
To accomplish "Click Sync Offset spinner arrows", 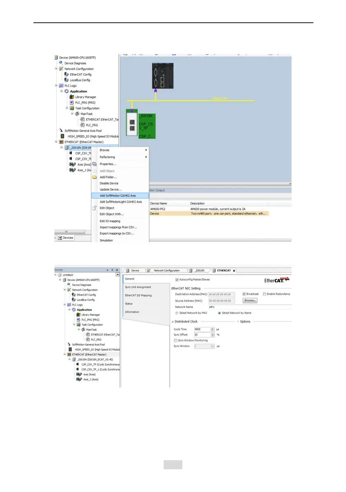I will pyautogui.click(x=213, y=335).
